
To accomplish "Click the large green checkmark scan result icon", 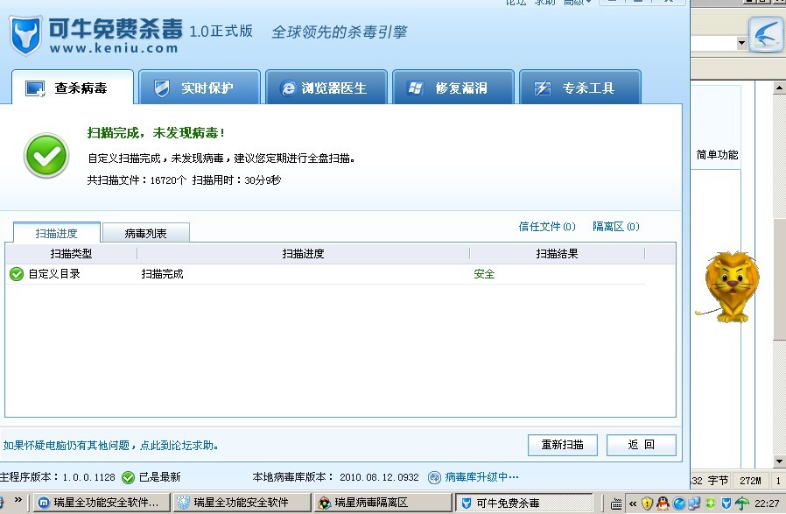I will tap(46, 156).
